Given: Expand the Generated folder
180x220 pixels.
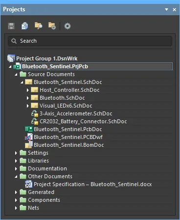Looking at the screenshot, I should tap(16, 192).
